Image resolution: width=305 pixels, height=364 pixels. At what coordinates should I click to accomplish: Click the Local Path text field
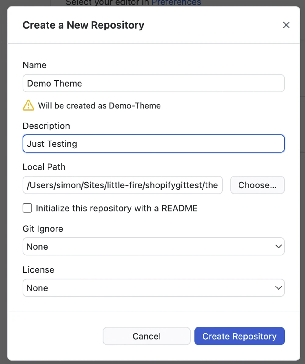(x=123, y=185)
